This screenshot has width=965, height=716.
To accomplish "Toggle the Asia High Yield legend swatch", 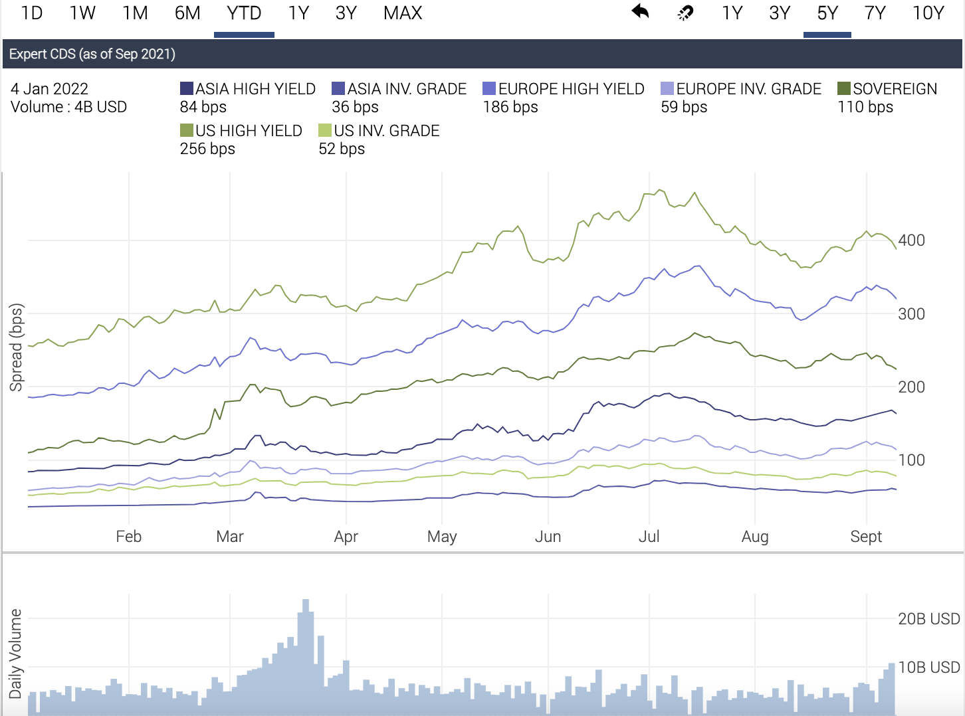I will click(x=187, y=89).
